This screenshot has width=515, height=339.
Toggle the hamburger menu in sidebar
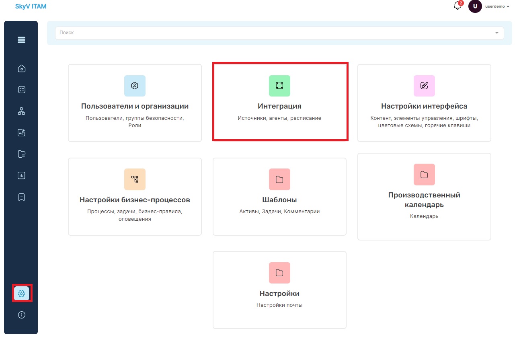(x=21, y=40)
